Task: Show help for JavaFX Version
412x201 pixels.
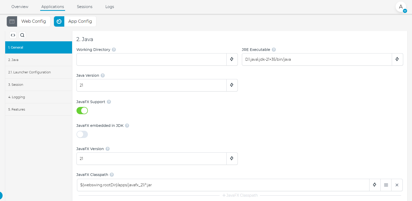Action: 108,149
